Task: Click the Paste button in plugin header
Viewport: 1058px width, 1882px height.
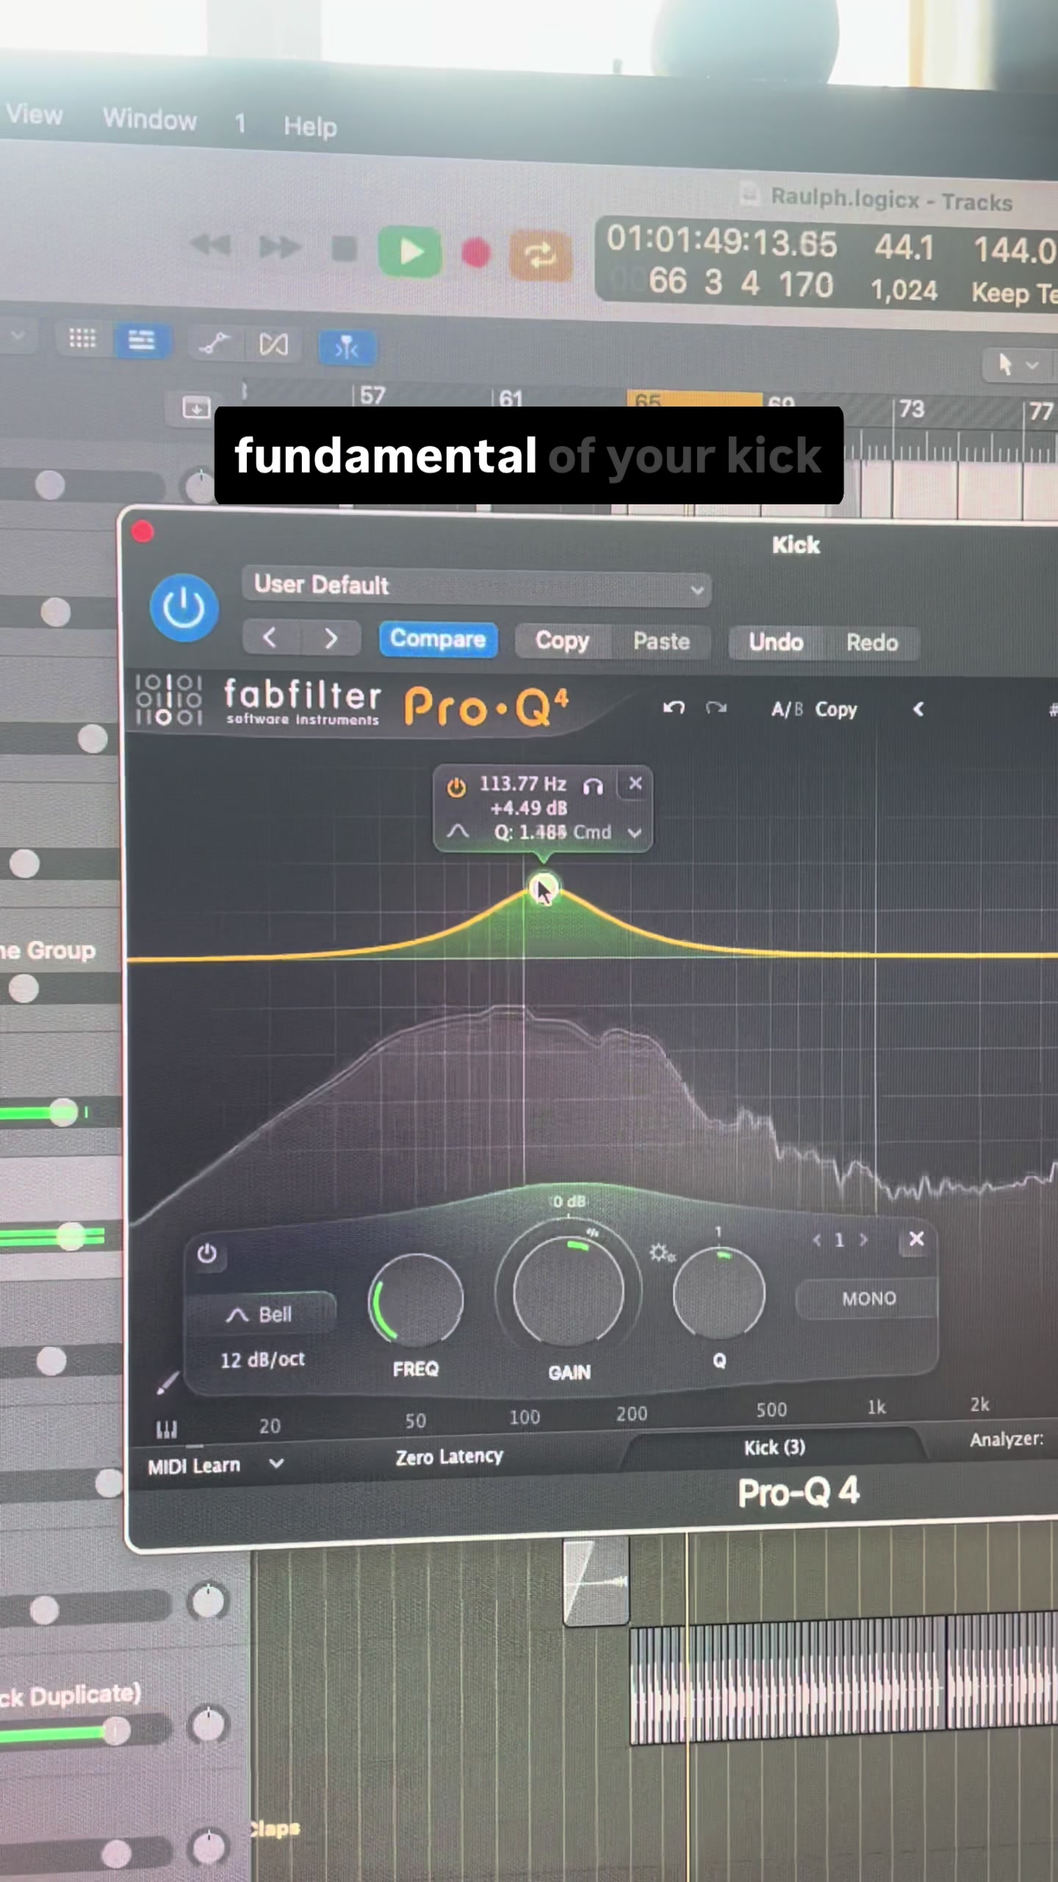Action: coord(661,642)
